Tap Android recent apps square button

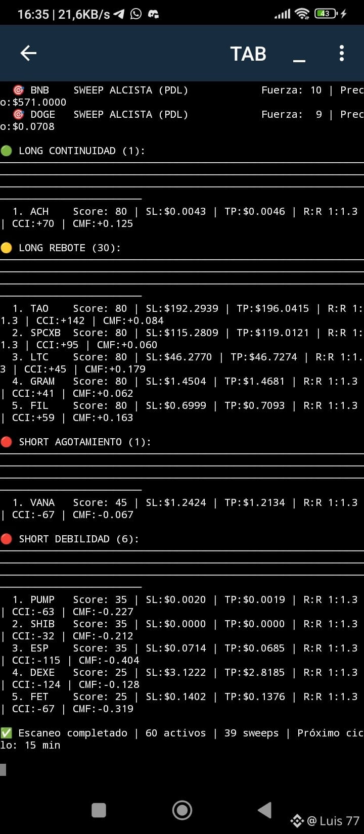(99, 810)
